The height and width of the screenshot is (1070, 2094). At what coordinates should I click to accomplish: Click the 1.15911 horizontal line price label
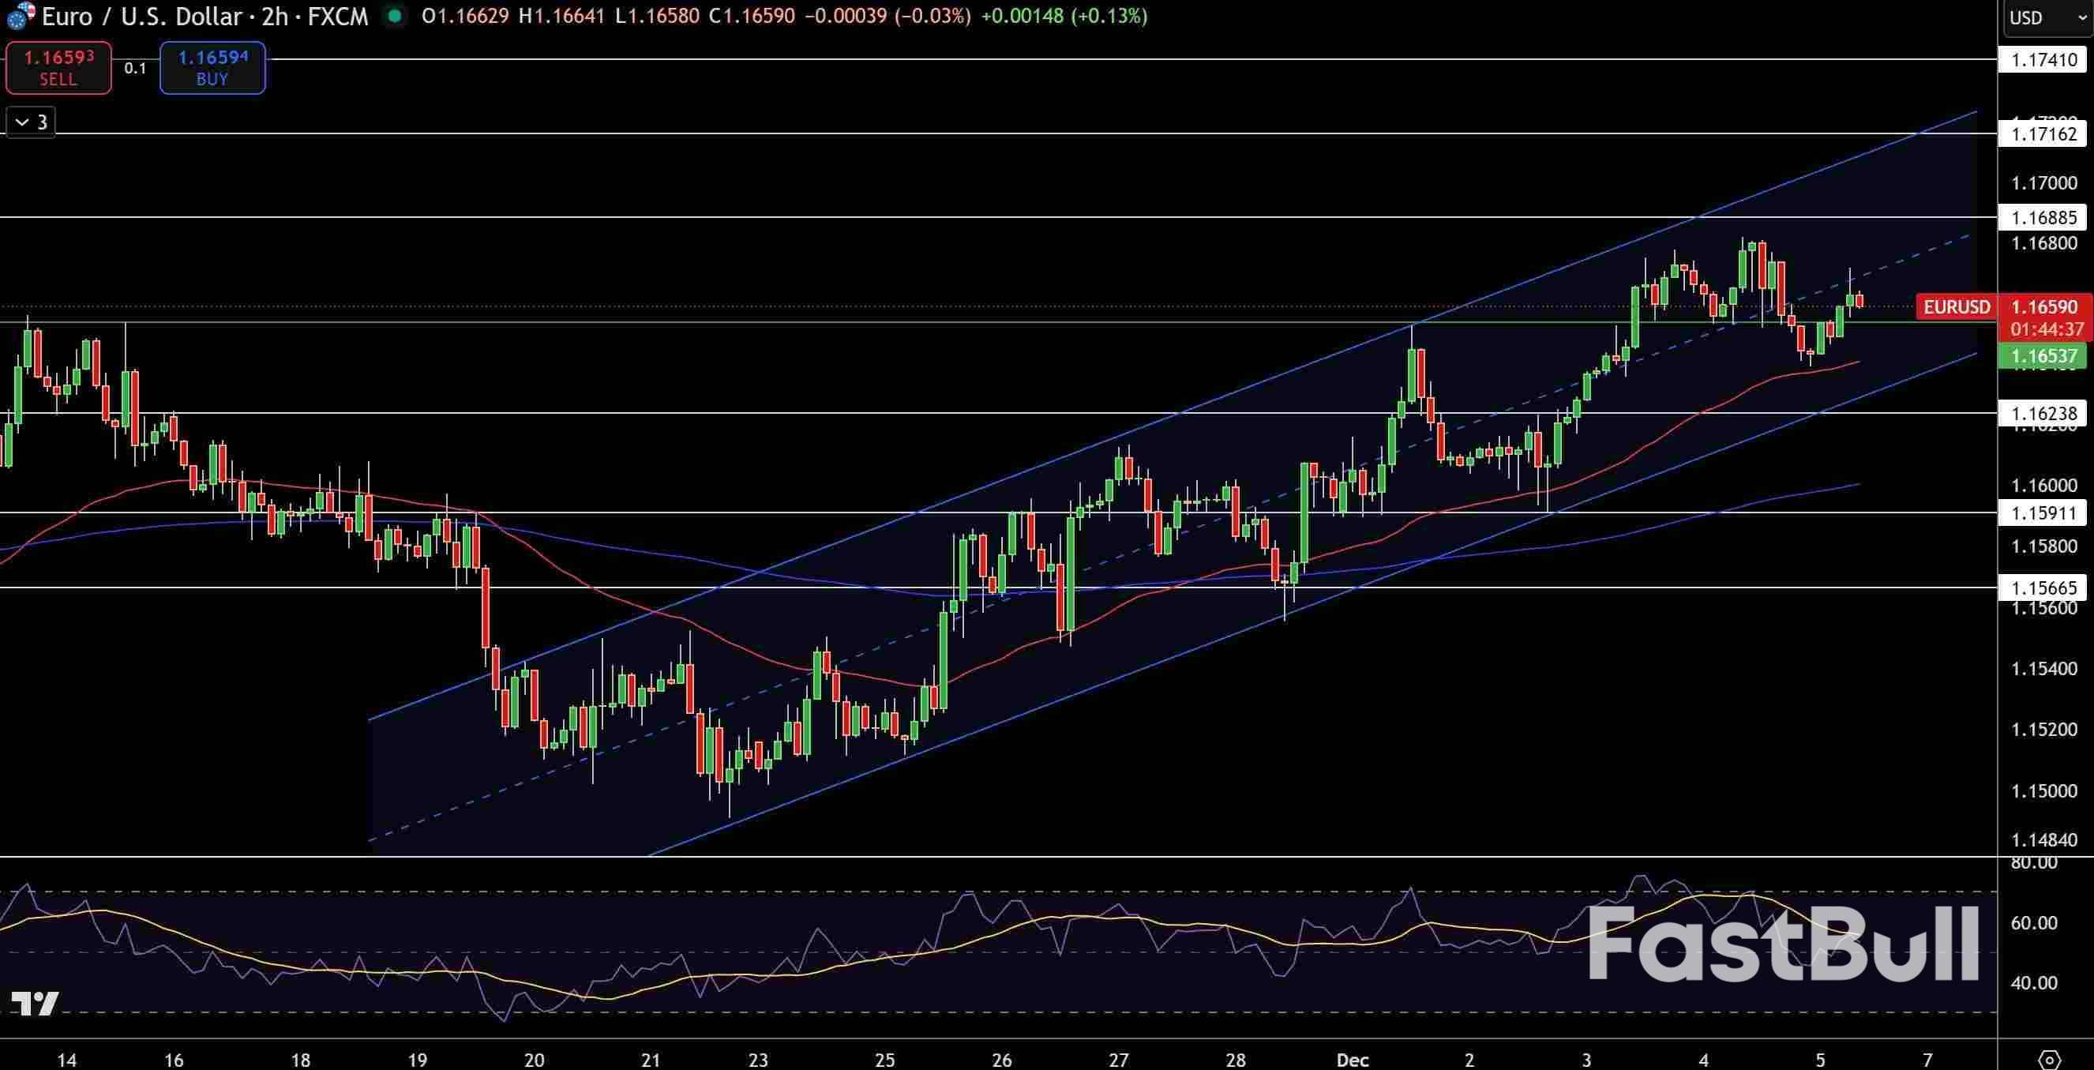coord(2043,513)
